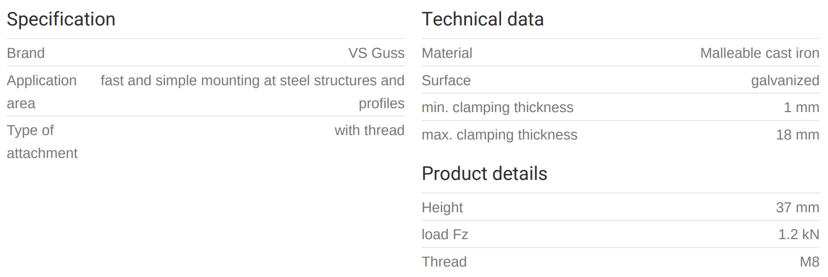828x277 pixels.
Task: Click the Surface row label
Action: point(446,81)
